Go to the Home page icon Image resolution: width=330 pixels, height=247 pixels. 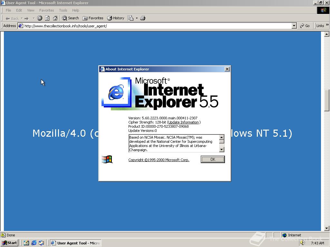pyautogui.click(x=55, y=18)
